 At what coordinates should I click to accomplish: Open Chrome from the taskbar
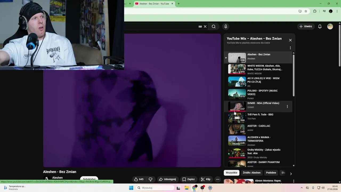[x=194, y=188]
